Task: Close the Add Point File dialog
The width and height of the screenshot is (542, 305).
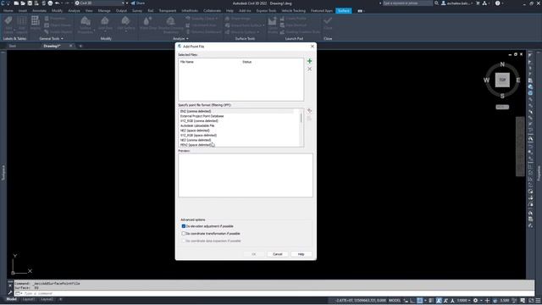Action: pos(312,46)
